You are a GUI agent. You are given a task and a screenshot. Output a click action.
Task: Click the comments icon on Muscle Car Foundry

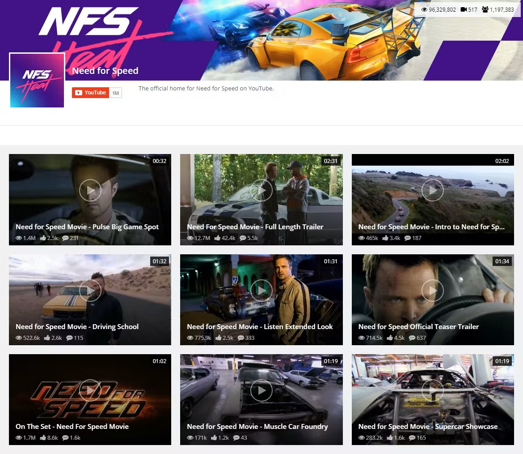(236, 438)
